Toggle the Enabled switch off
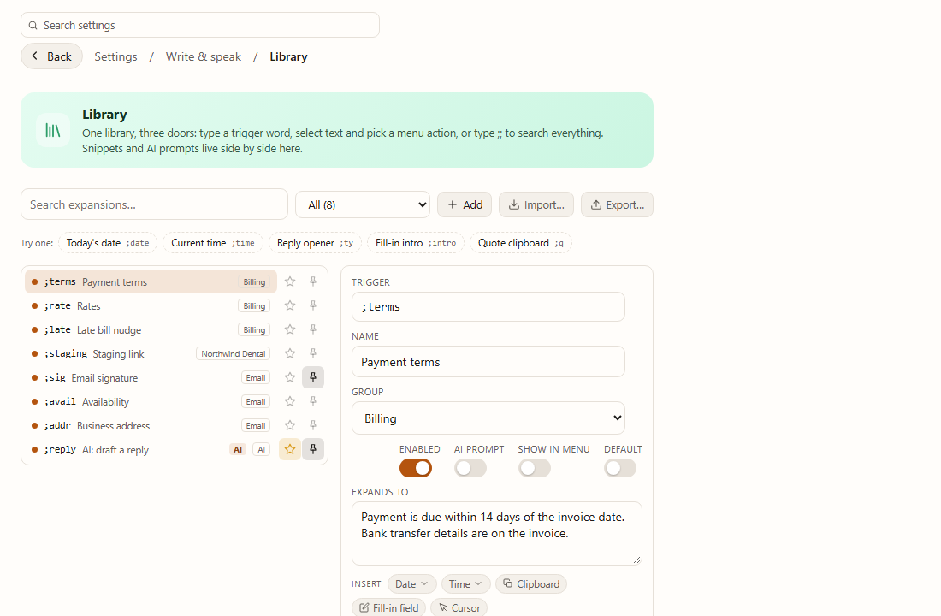Image resolution: width=941 pixels, height=616 pixels. click(415, 468)
